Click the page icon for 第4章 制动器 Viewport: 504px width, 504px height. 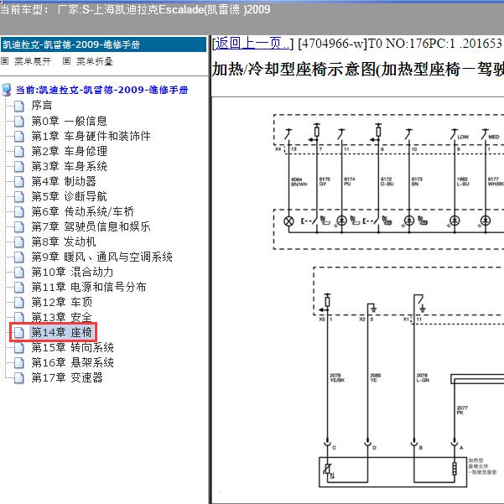[x=19, y=182]
